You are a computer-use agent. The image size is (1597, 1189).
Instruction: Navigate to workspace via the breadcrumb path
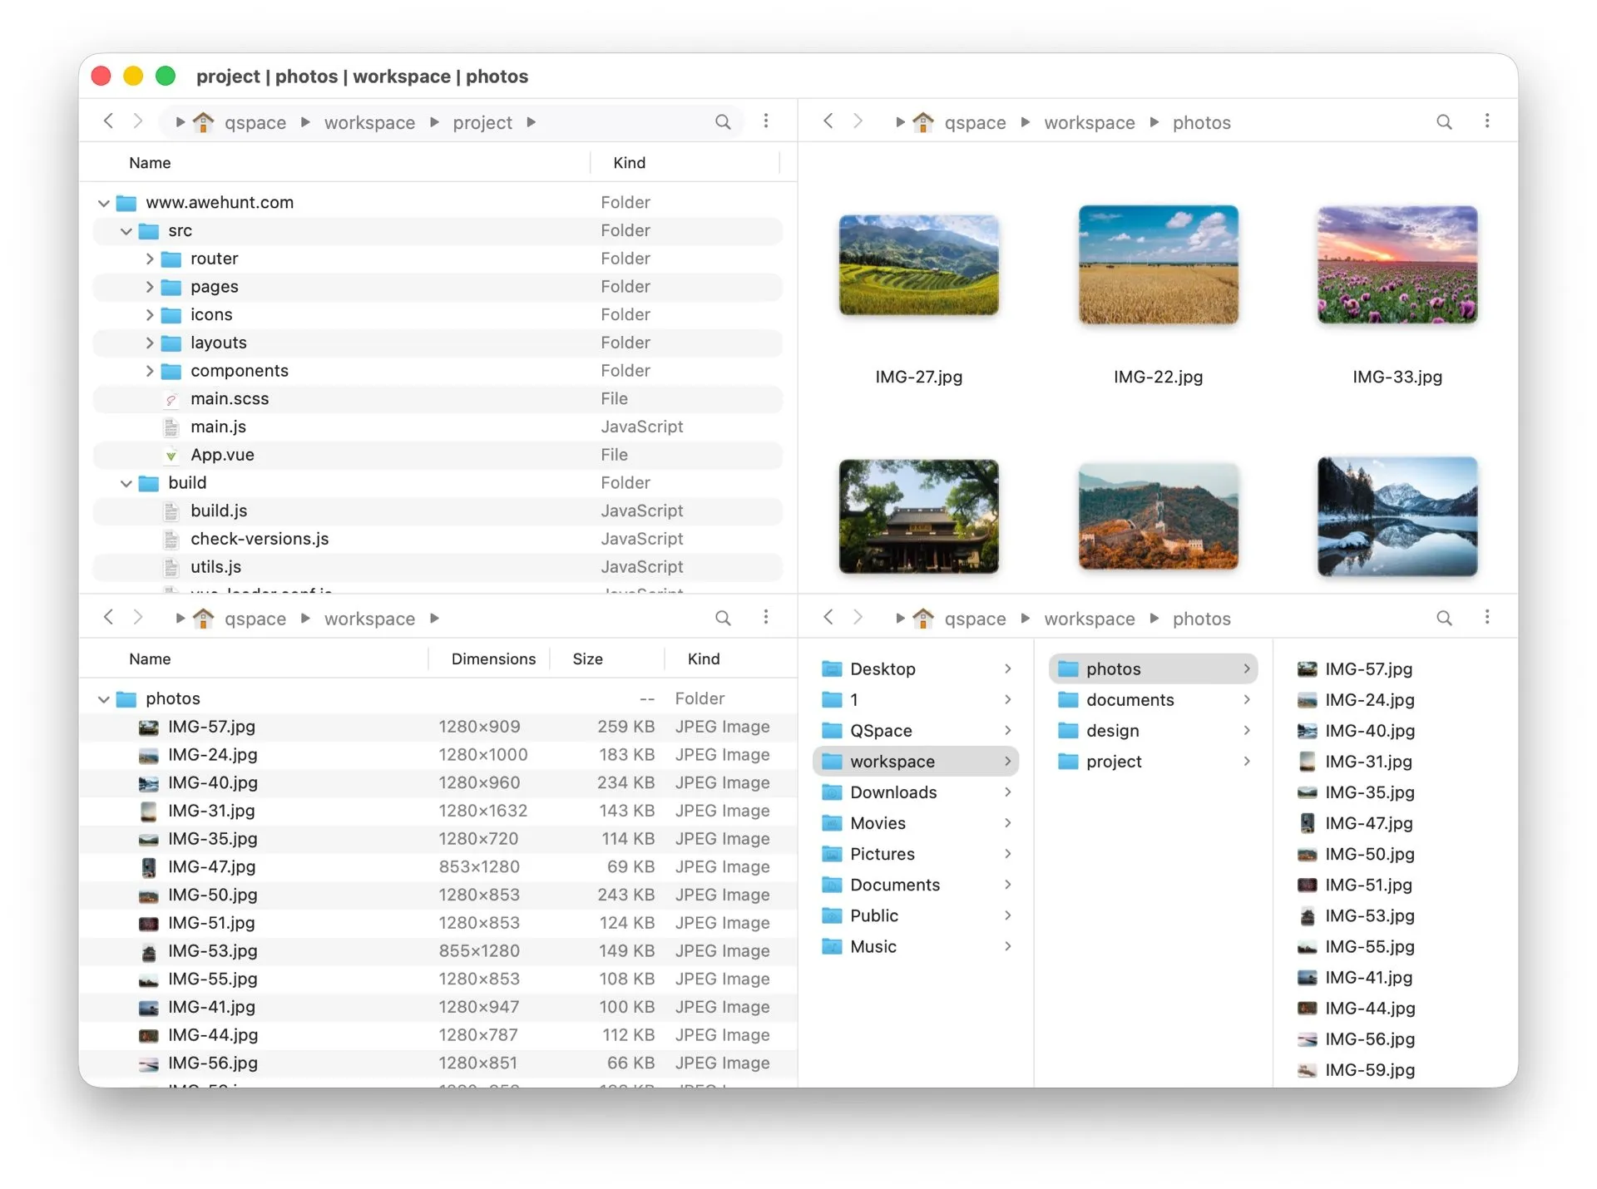[368, 121]
